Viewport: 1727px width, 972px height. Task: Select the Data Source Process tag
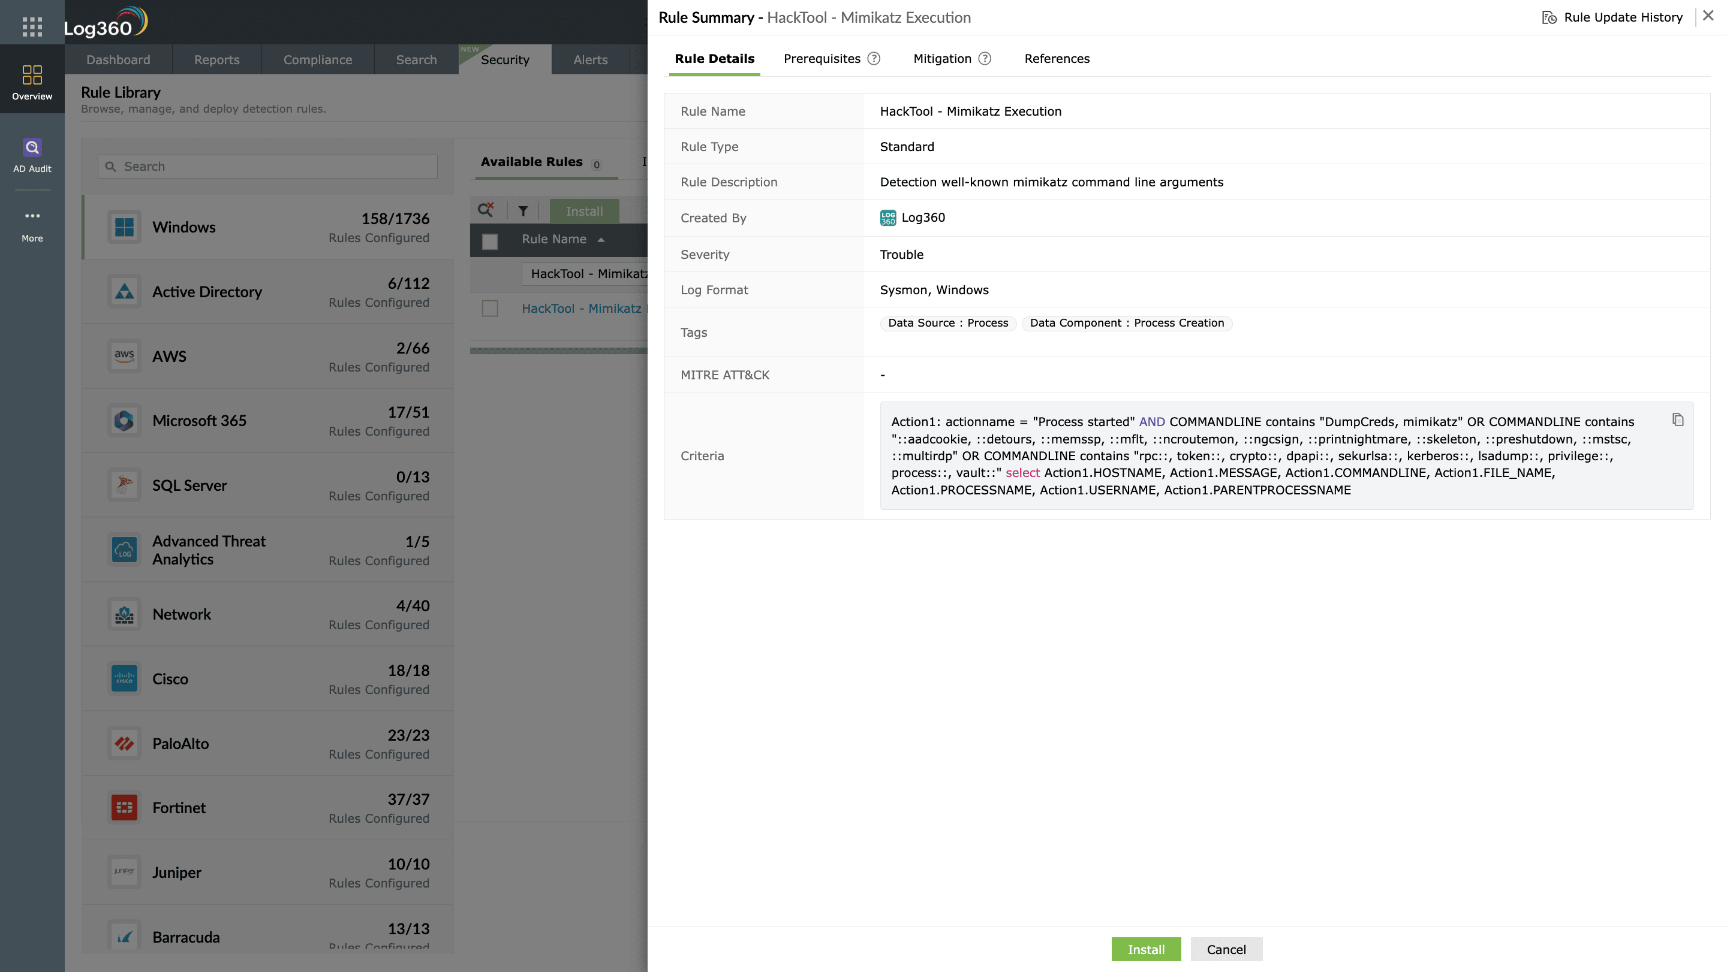click(x=947, y=323)
